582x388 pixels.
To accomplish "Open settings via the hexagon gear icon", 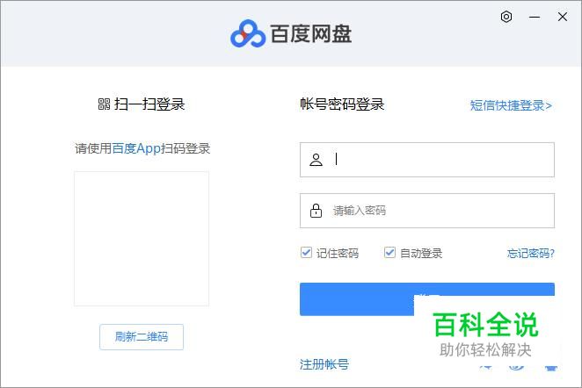I will [506, 17].
